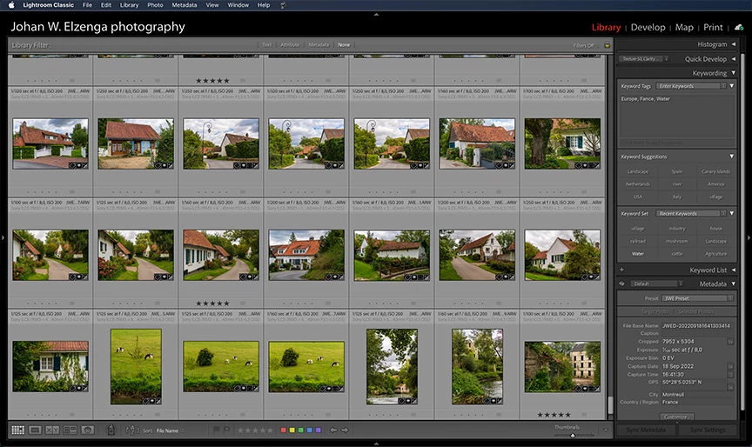Image resolution: width=752 pixels, height=447 pixels.
Task: Switch to Grid view icon in toolbar
Action: tap(17, 430)
